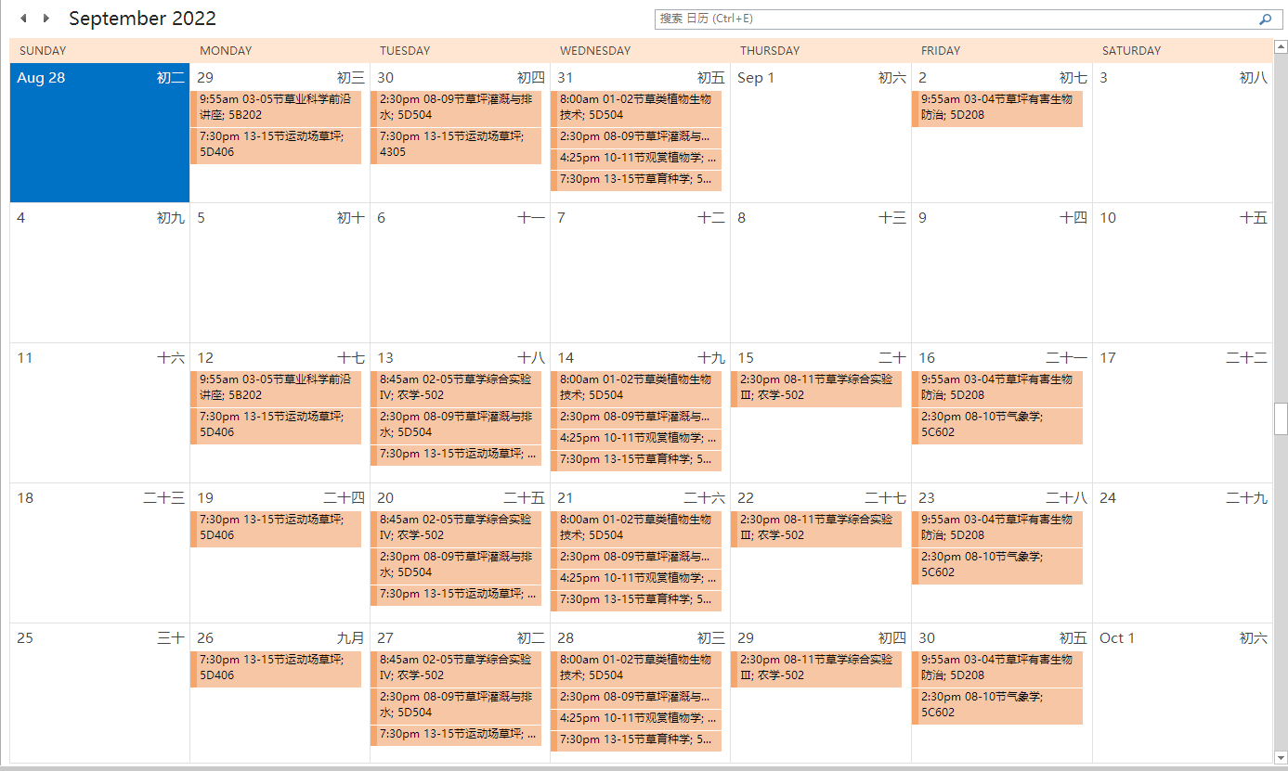Open Sep 23 2:30pm 气象学 event
Screen dimensions: 1288x771
point(997,565)
